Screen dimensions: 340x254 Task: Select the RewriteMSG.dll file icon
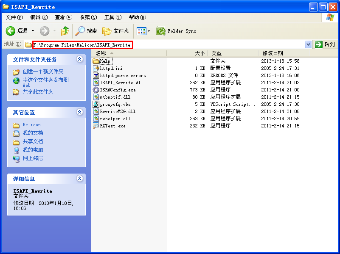[96, 111]
